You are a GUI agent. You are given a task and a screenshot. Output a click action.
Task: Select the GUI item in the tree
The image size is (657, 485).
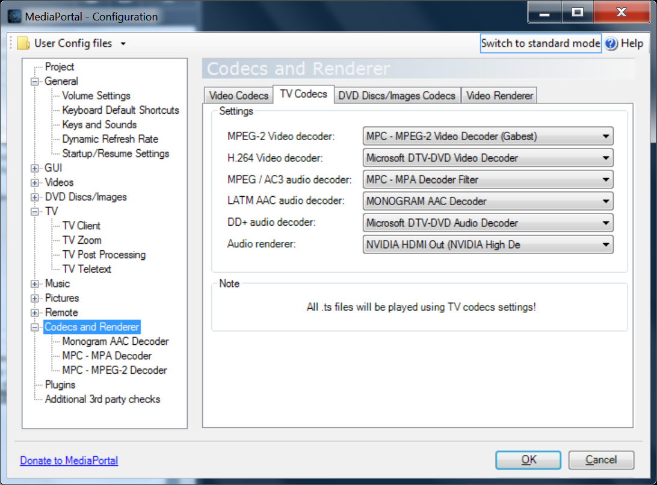(53, 168)
